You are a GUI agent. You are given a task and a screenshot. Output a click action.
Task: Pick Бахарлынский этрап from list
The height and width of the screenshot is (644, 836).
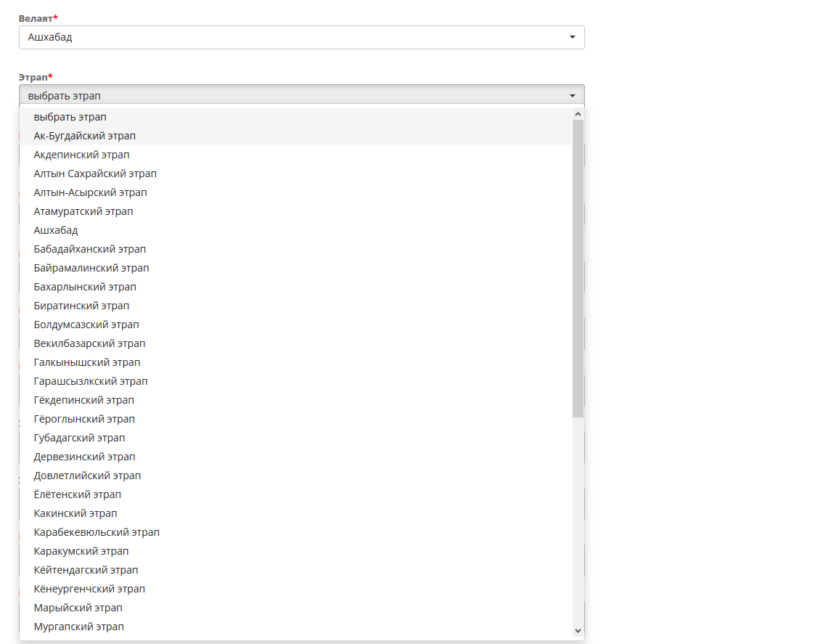pyautogui.click(x=296, y=287)
